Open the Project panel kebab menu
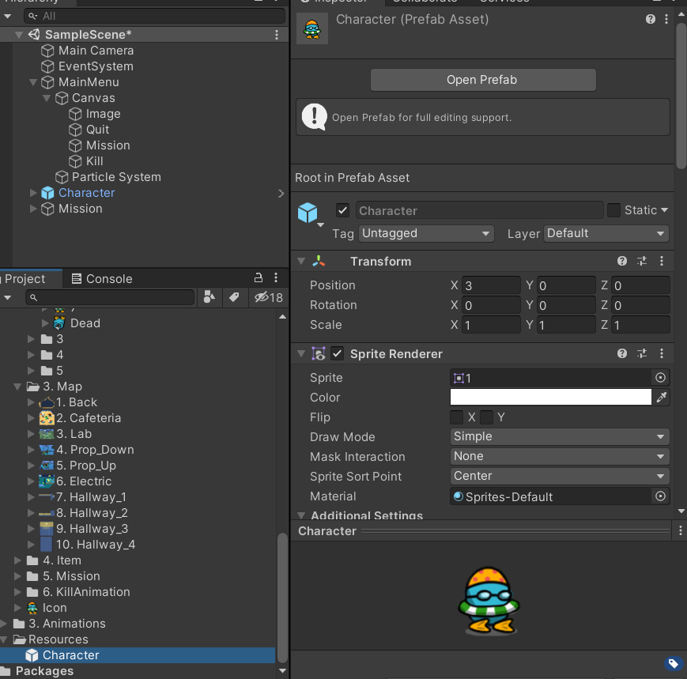The width and height of the screenshot is (687, 679). point(276,277)
